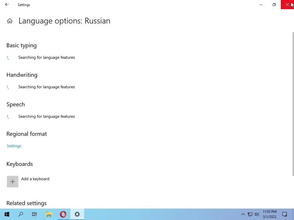Click the Related settings heading

tap(26, 203)
